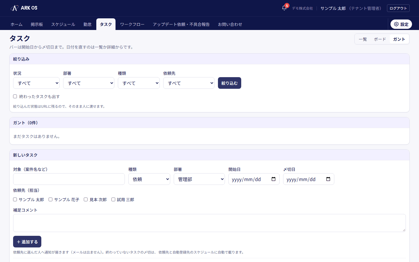Image resolution: width=419 pixels, height=262 pixels.
Task: Toggle 終わったタスクも出す checkbox
Action: pyautogui.click(x=15, y=96)
